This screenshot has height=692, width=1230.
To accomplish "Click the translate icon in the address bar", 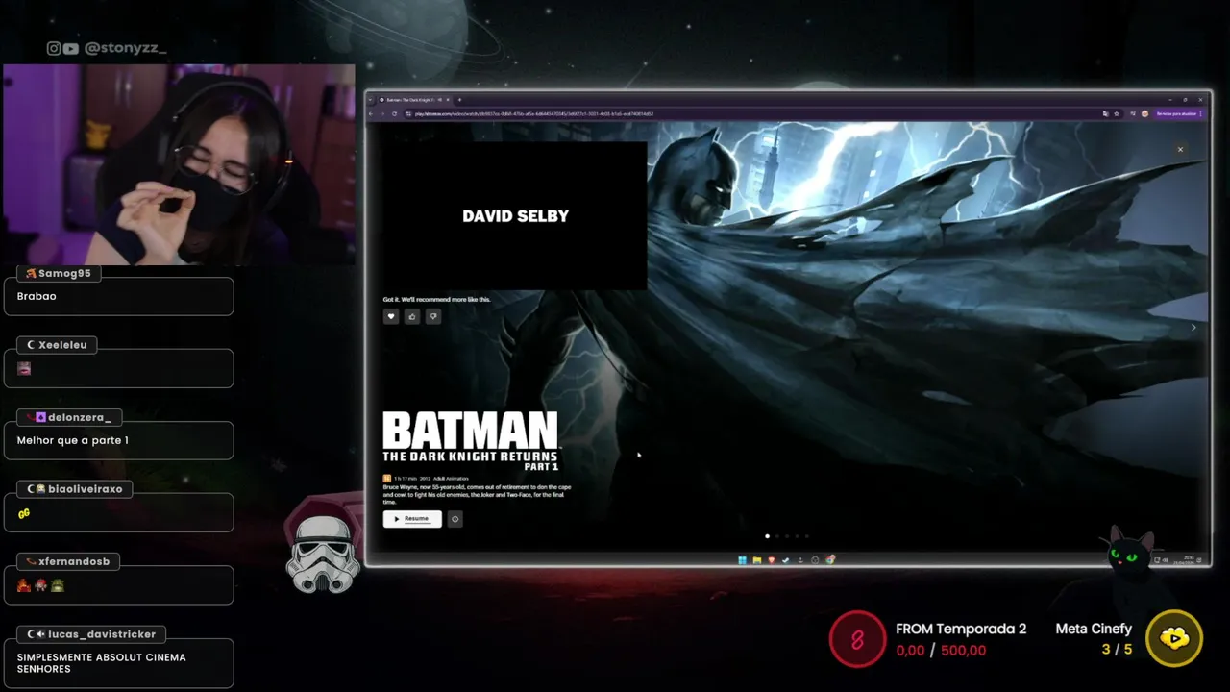I will [x=1106, y=113].
